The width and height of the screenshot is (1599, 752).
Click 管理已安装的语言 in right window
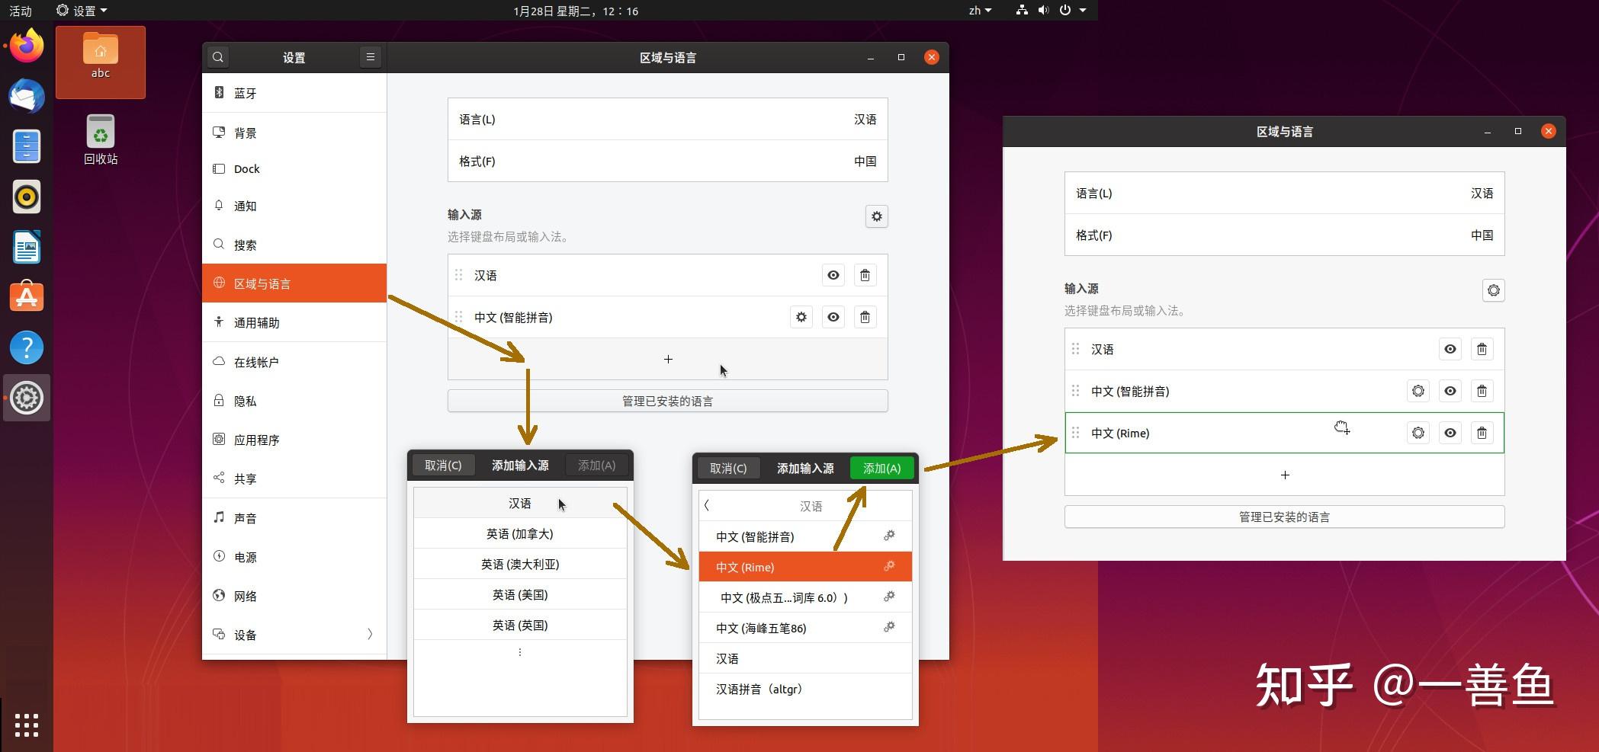click(1285, 517)
